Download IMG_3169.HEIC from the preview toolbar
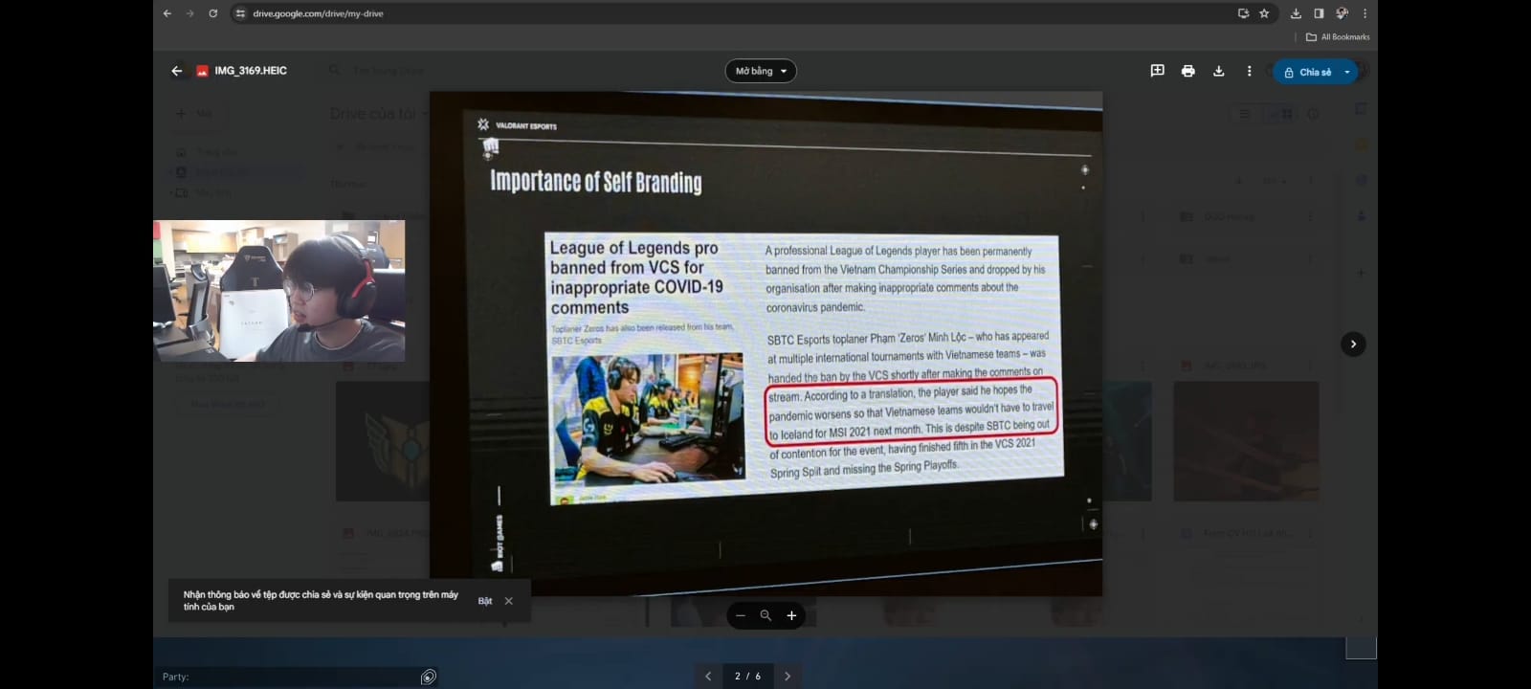 1218,71
